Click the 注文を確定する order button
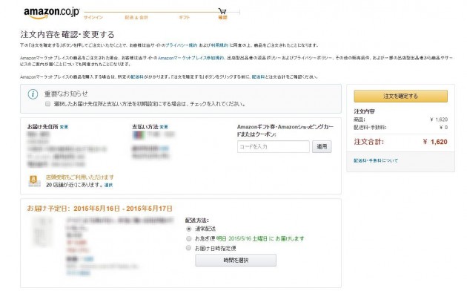This screenshot has width=467, height=291. click(x=400, y=96)
